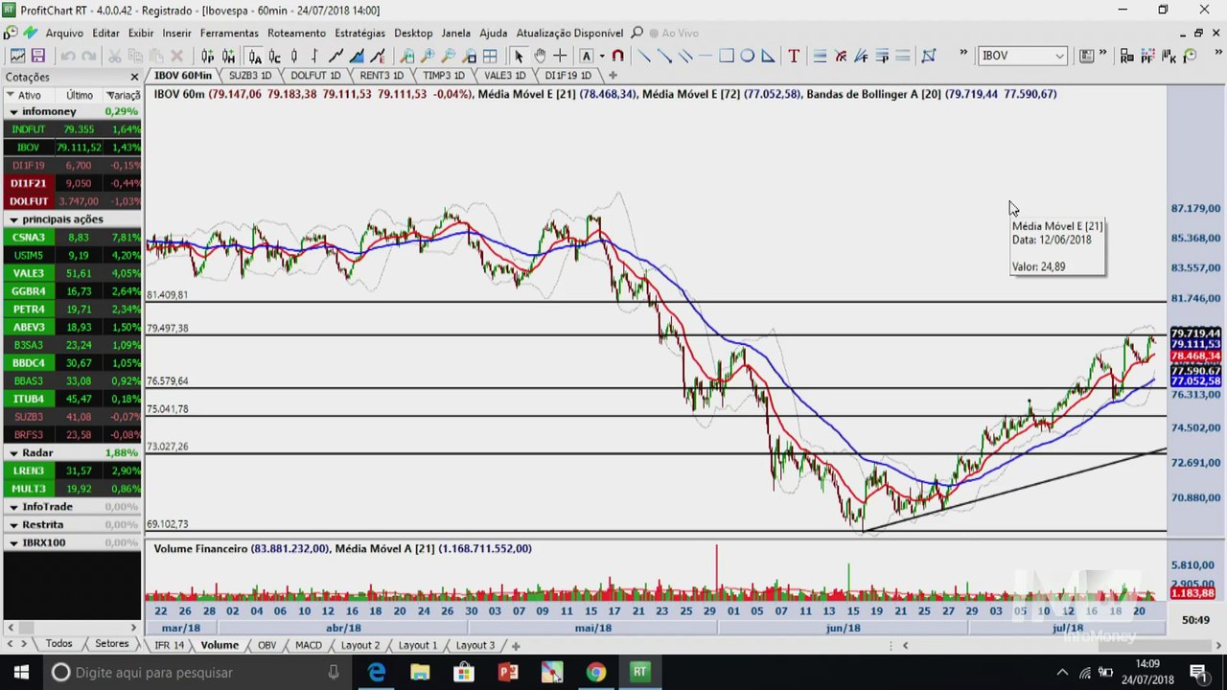1227x690 pixels.
Task: Select the arrow pointer tool
Action: (519, 56)
